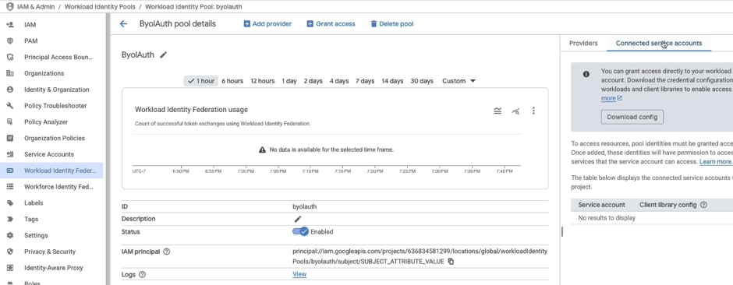Open IAM & Admin breadcrumb
This screenshot has width=733, height=285.
[37, 7]
